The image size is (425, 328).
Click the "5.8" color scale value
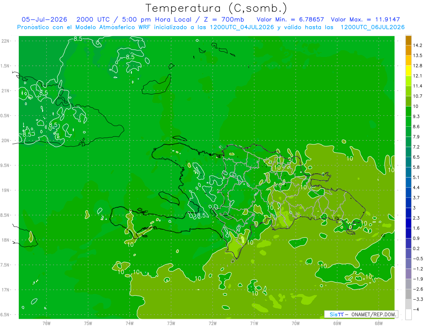tap(416, 167)
